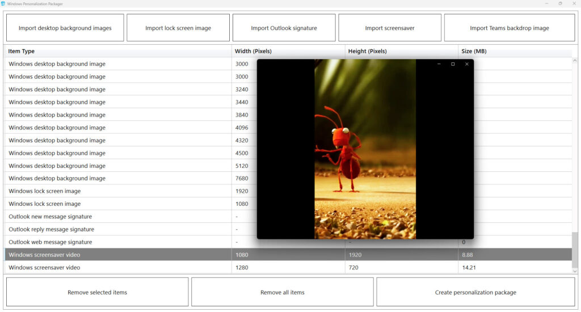Click Remove all items button

283,292
